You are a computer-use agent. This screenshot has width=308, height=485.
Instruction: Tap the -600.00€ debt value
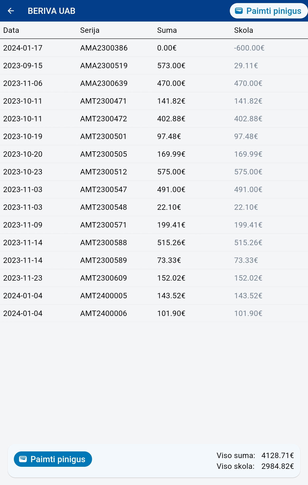tap(249, 48)
